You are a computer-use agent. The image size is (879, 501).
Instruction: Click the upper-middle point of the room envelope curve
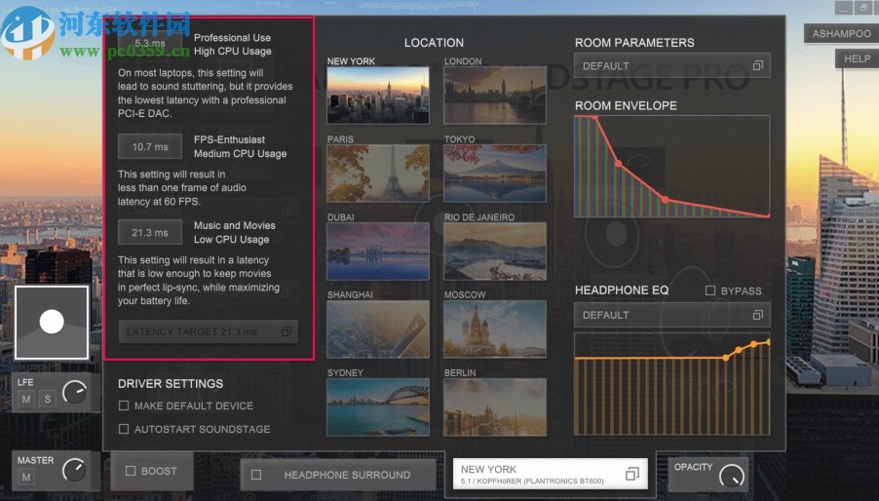point(619,164)
